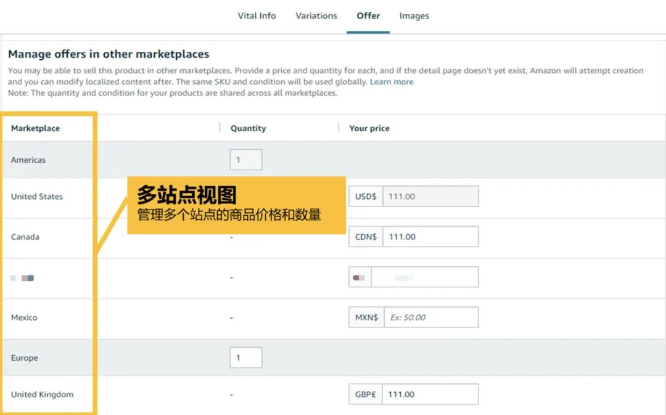Click the United States price field showing 111.00
This screenshot has width=666, height=415.
pos(430,196)
